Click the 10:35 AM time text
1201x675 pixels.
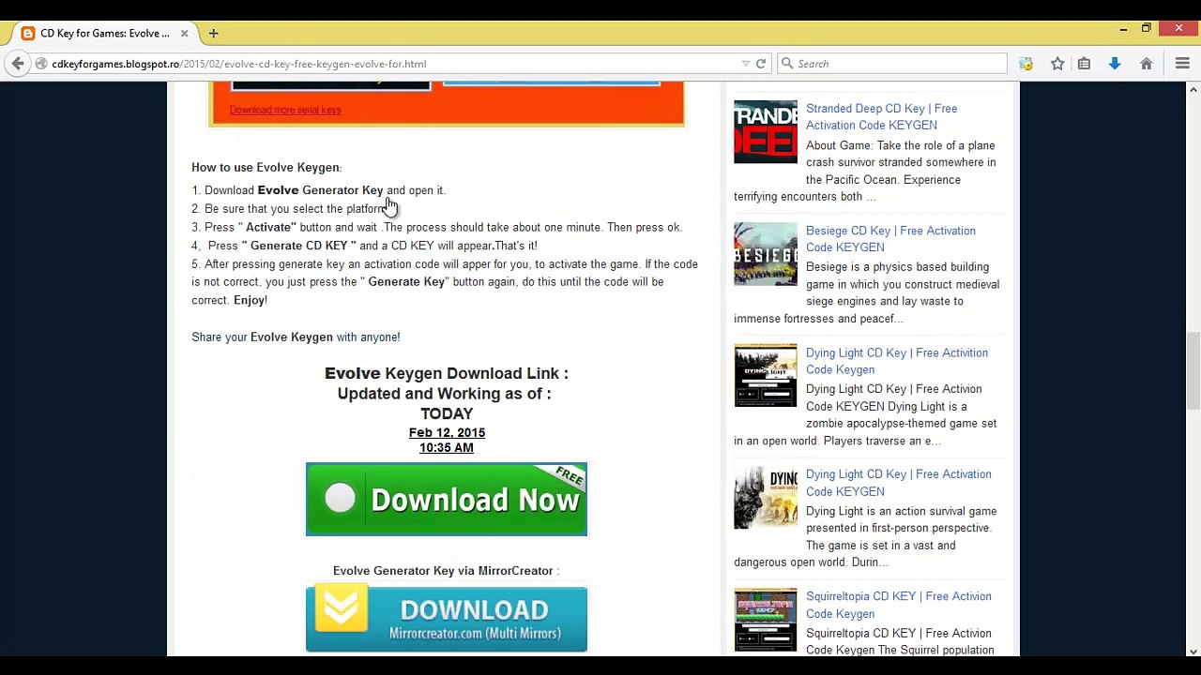point(447,448)
